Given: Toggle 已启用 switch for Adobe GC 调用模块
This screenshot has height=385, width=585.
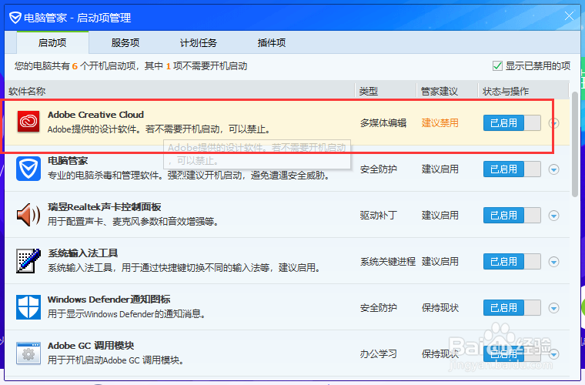Looking at the screenshot, I should click(x=512, y=353).
